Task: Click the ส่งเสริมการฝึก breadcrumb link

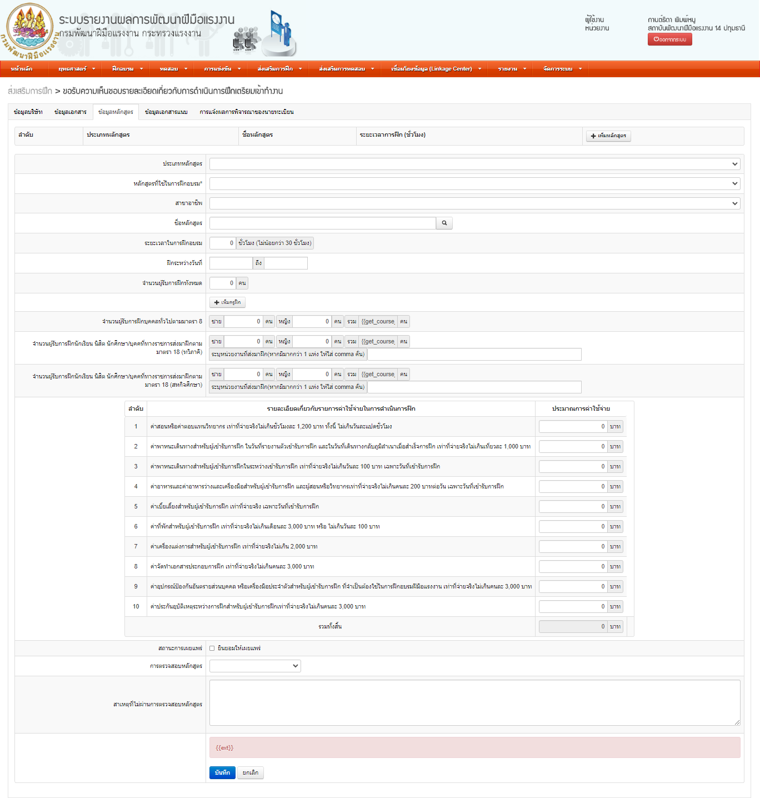Action: pyautogui.click(x=30, y=91)
